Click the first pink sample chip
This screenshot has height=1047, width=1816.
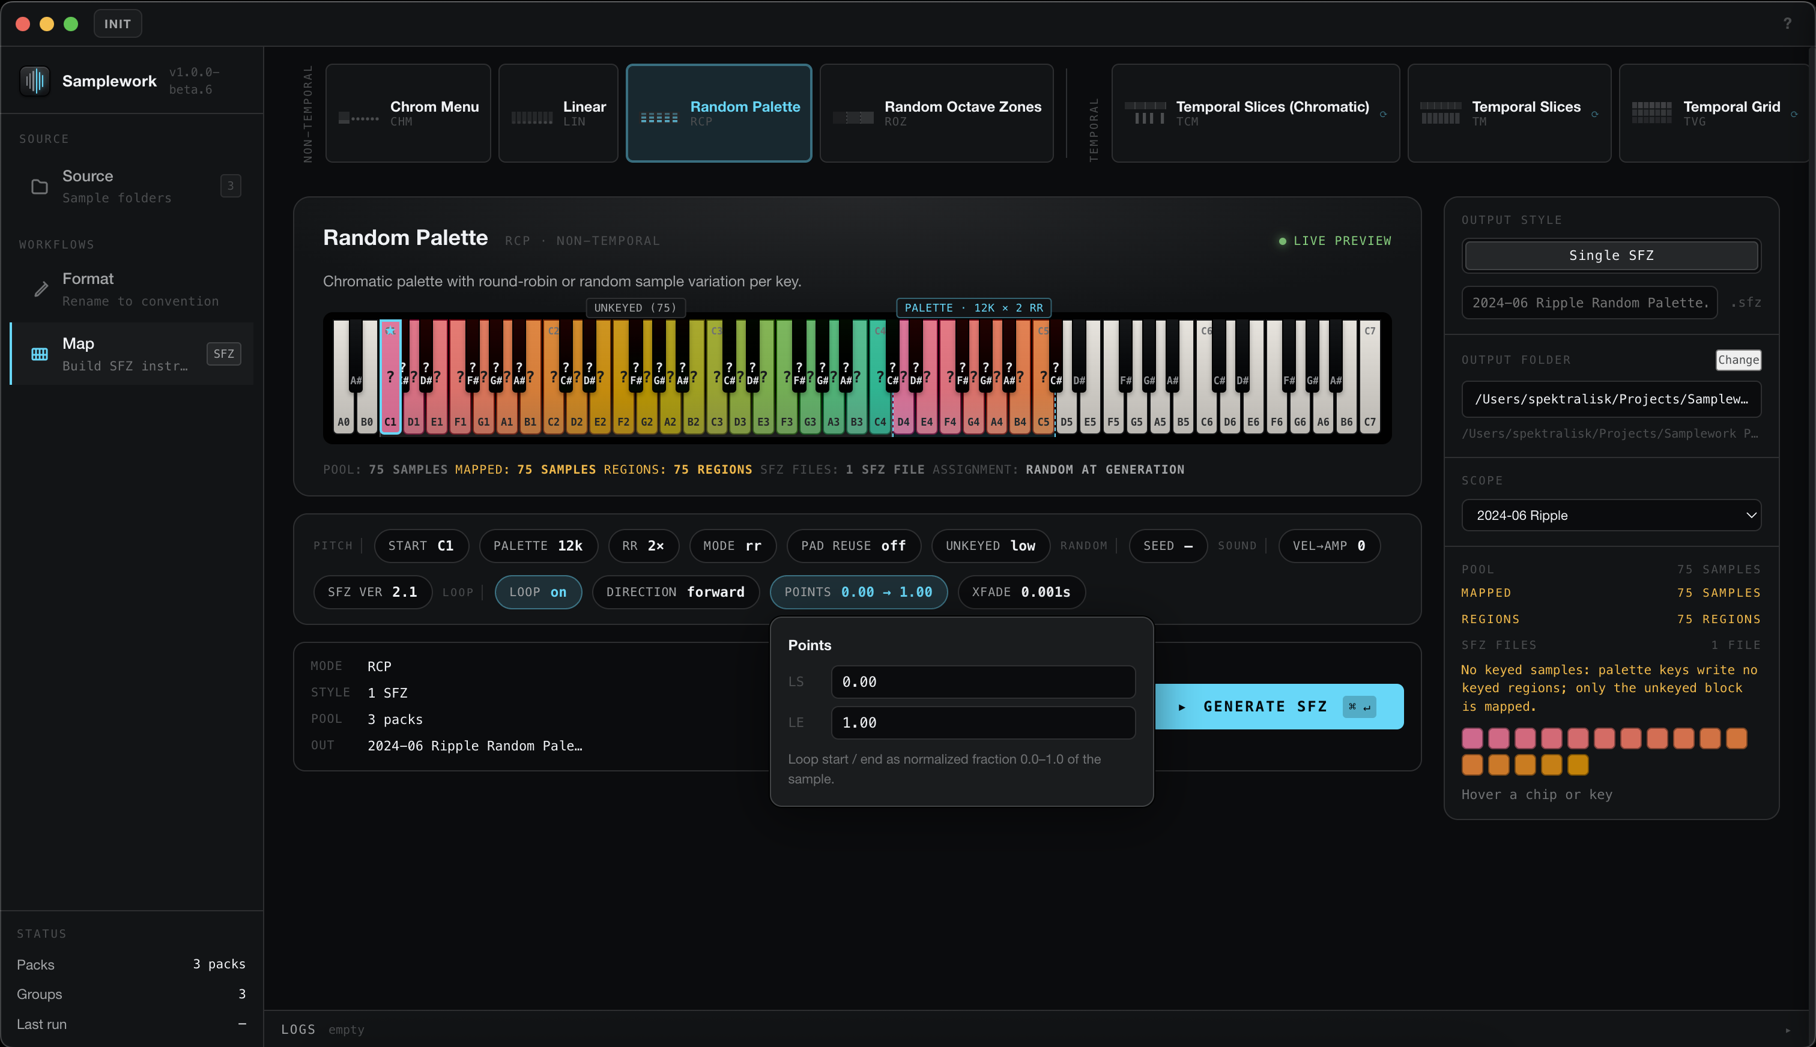click(1472, 738)
